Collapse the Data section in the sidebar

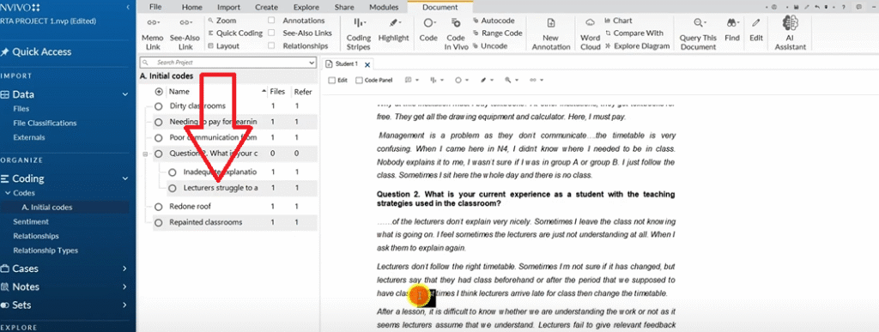125,94
